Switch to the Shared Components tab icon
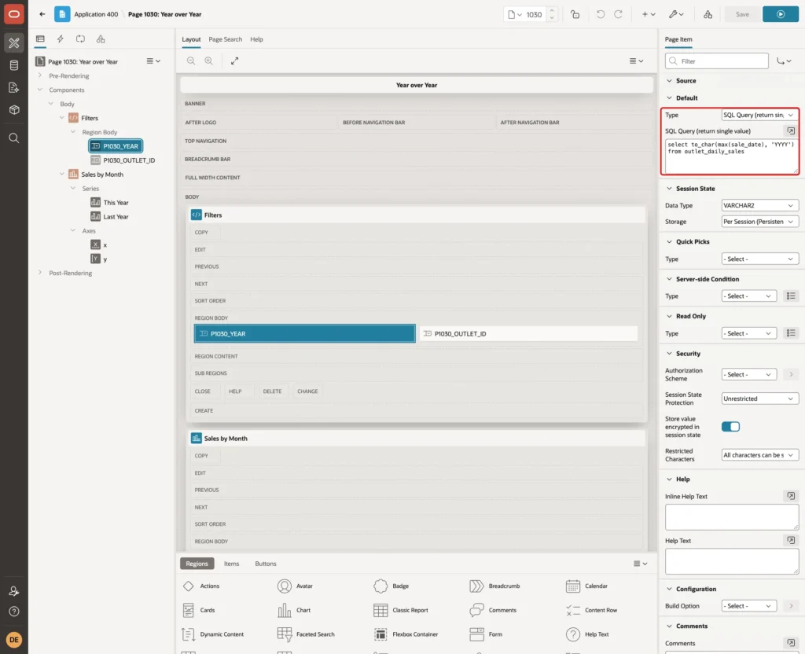This screenshot has width=805, height=654. pyautogui.click(x=101, y=39)
